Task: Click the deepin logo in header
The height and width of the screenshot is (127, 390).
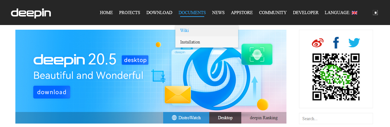Action: [31, 13]
